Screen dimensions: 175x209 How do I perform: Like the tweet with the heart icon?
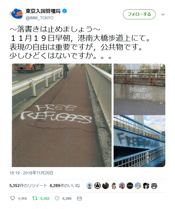(x=57, y=198)
